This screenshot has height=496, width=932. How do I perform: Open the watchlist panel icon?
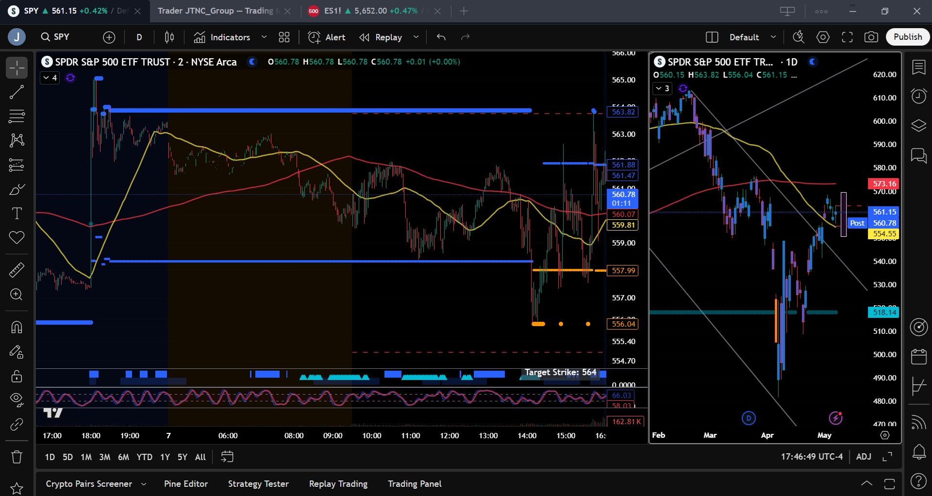pos(918,67)
